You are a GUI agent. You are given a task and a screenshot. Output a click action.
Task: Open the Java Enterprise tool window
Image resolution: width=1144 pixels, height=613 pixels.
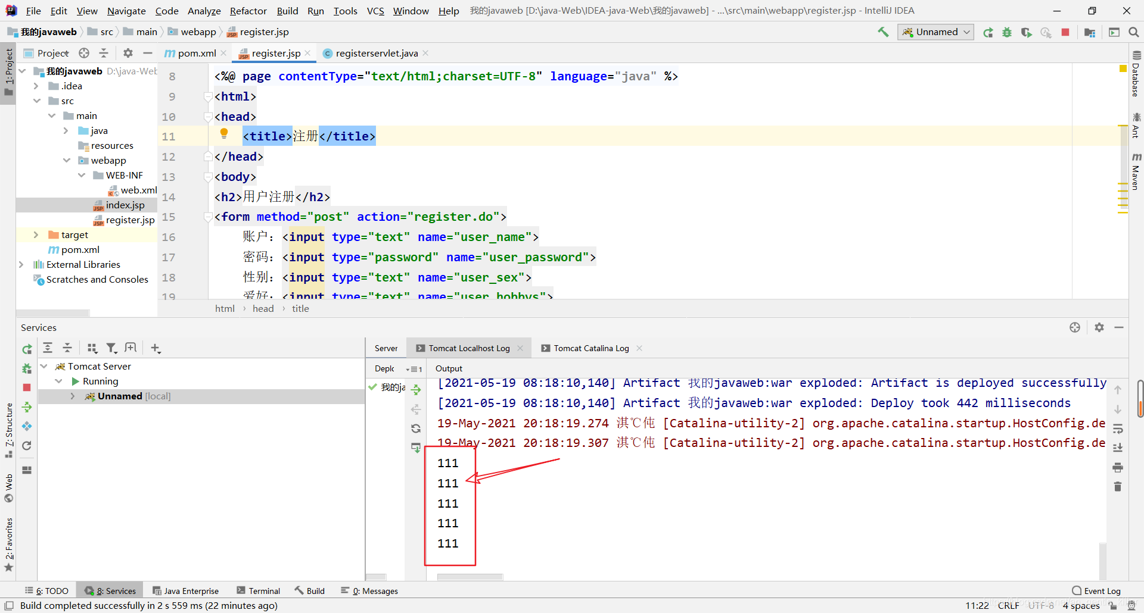pos(185,590)
